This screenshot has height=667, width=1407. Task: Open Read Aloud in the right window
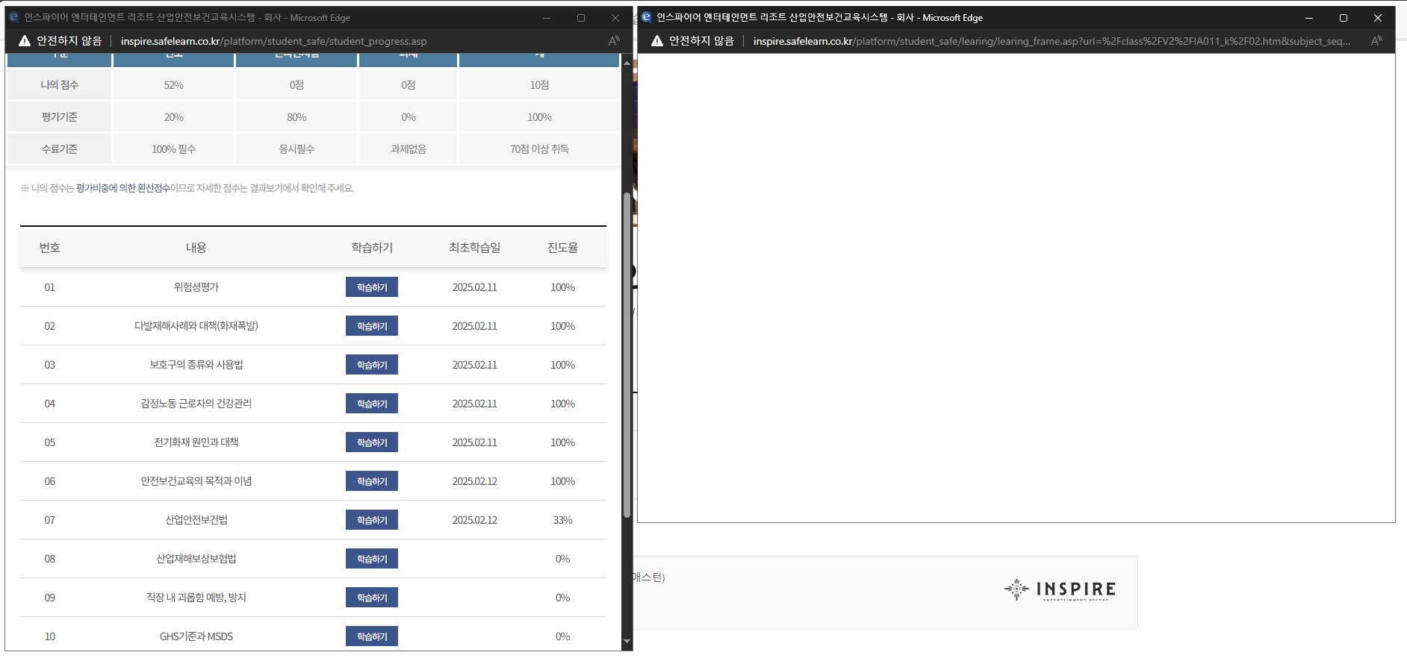click(1376, 41)
